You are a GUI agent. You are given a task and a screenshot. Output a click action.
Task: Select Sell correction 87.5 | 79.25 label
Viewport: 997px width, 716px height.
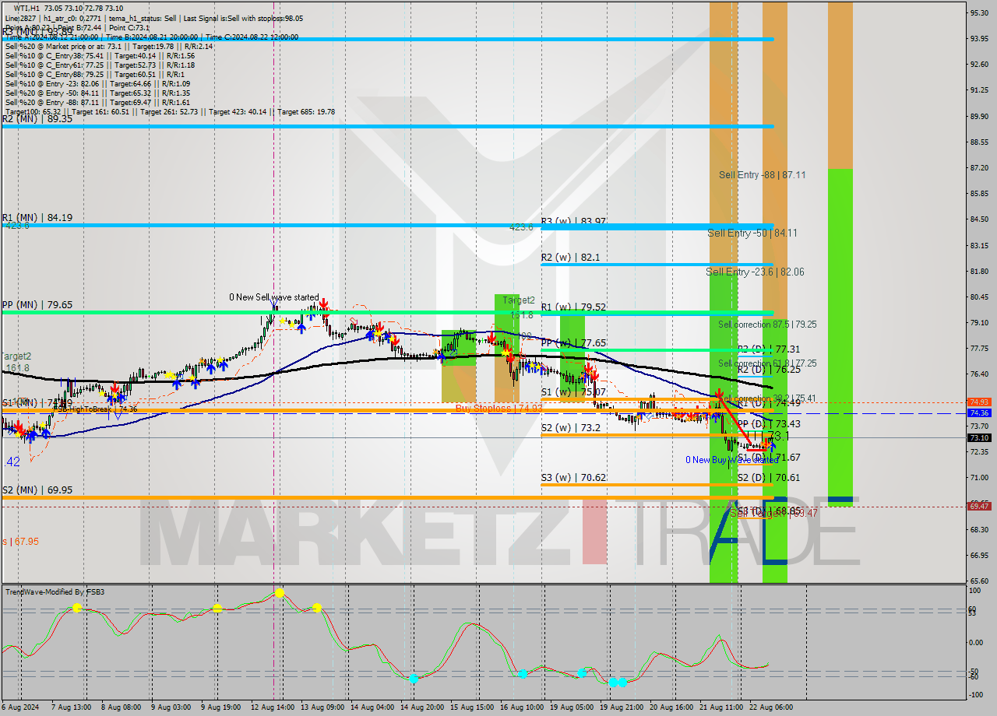point(767,325)
